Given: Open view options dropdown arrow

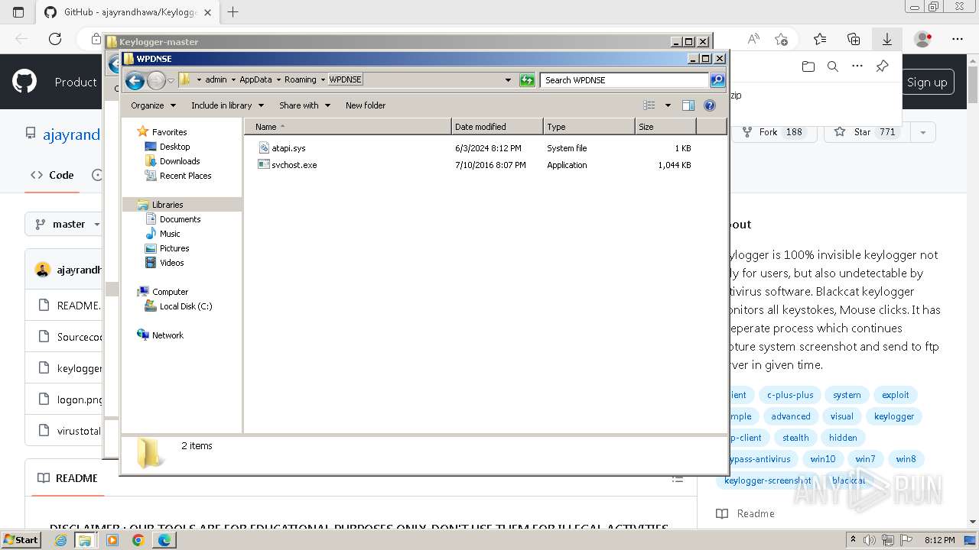Looking at the screenshot, I should point(668,105).
